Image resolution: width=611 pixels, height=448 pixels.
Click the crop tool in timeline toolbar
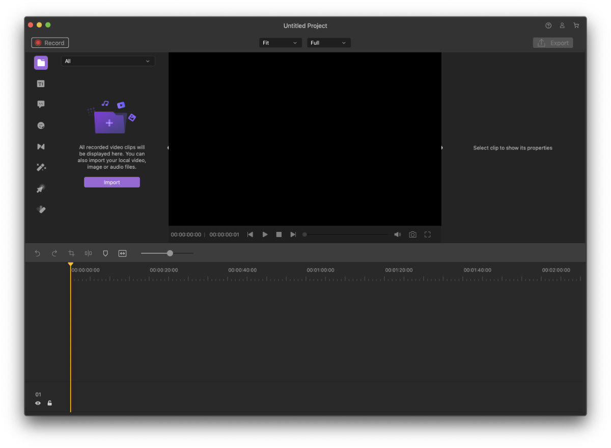tap(71, 253)
